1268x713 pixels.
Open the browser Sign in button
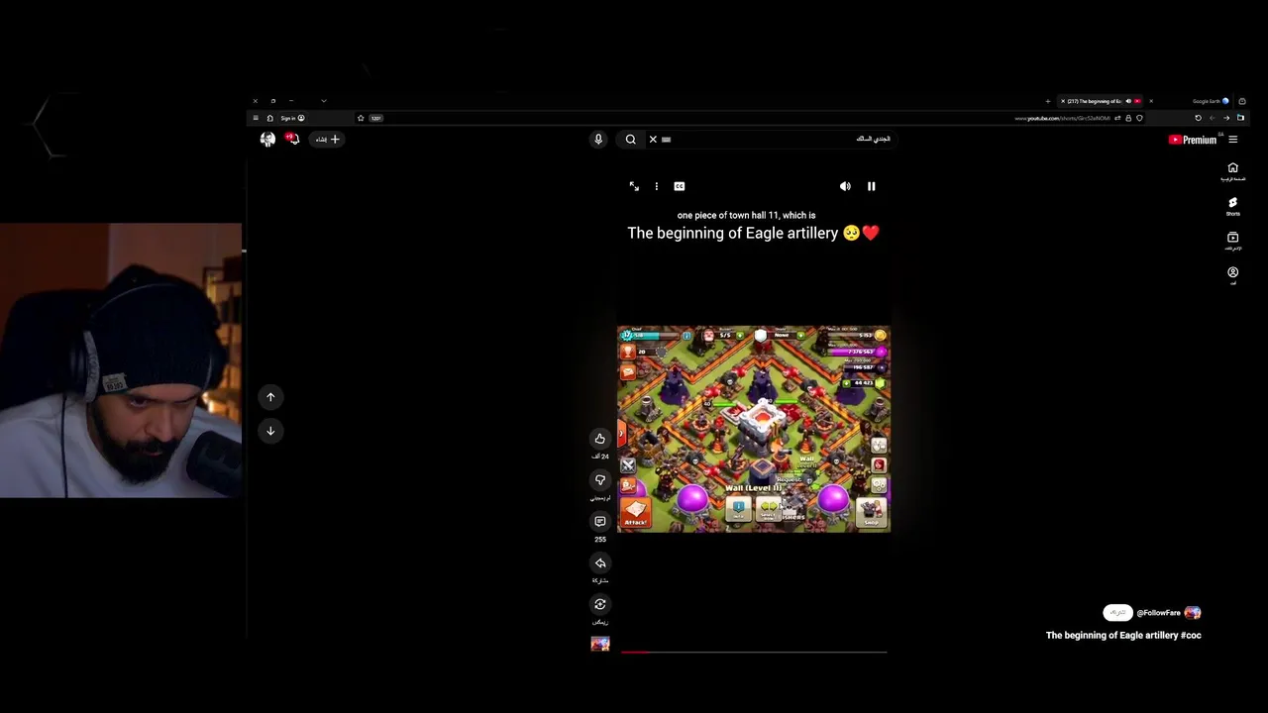(292, 118)
